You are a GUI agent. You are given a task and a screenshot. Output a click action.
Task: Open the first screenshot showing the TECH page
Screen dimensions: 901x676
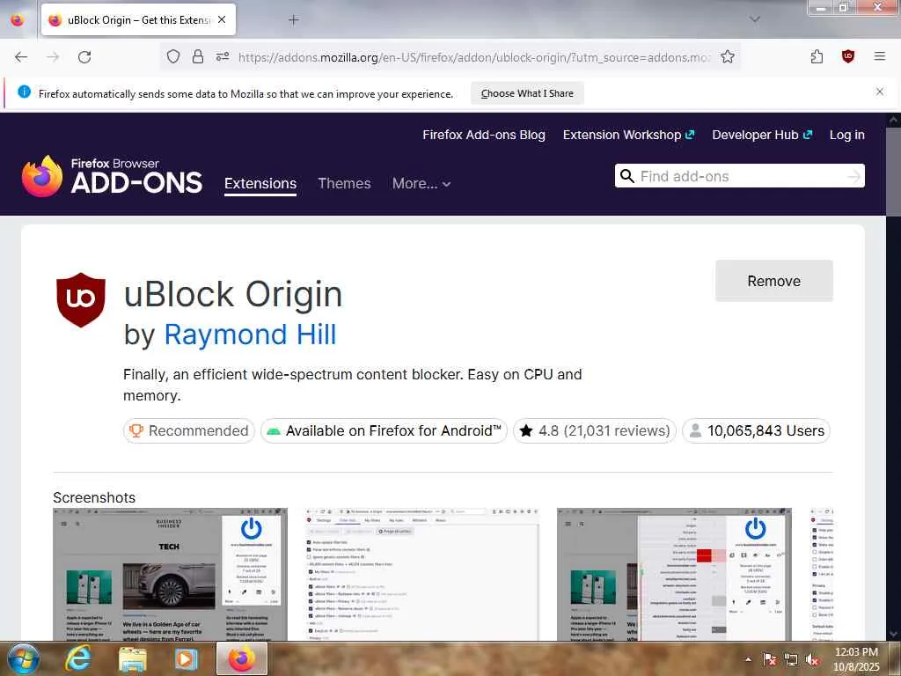170,574
